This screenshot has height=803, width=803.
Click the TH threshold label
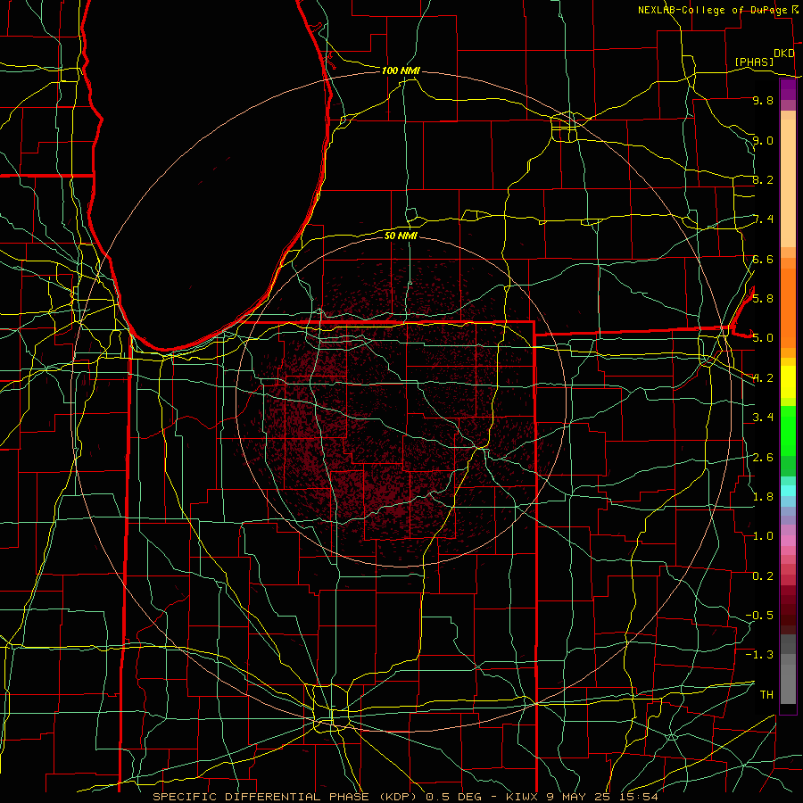[x=766, y=694]
